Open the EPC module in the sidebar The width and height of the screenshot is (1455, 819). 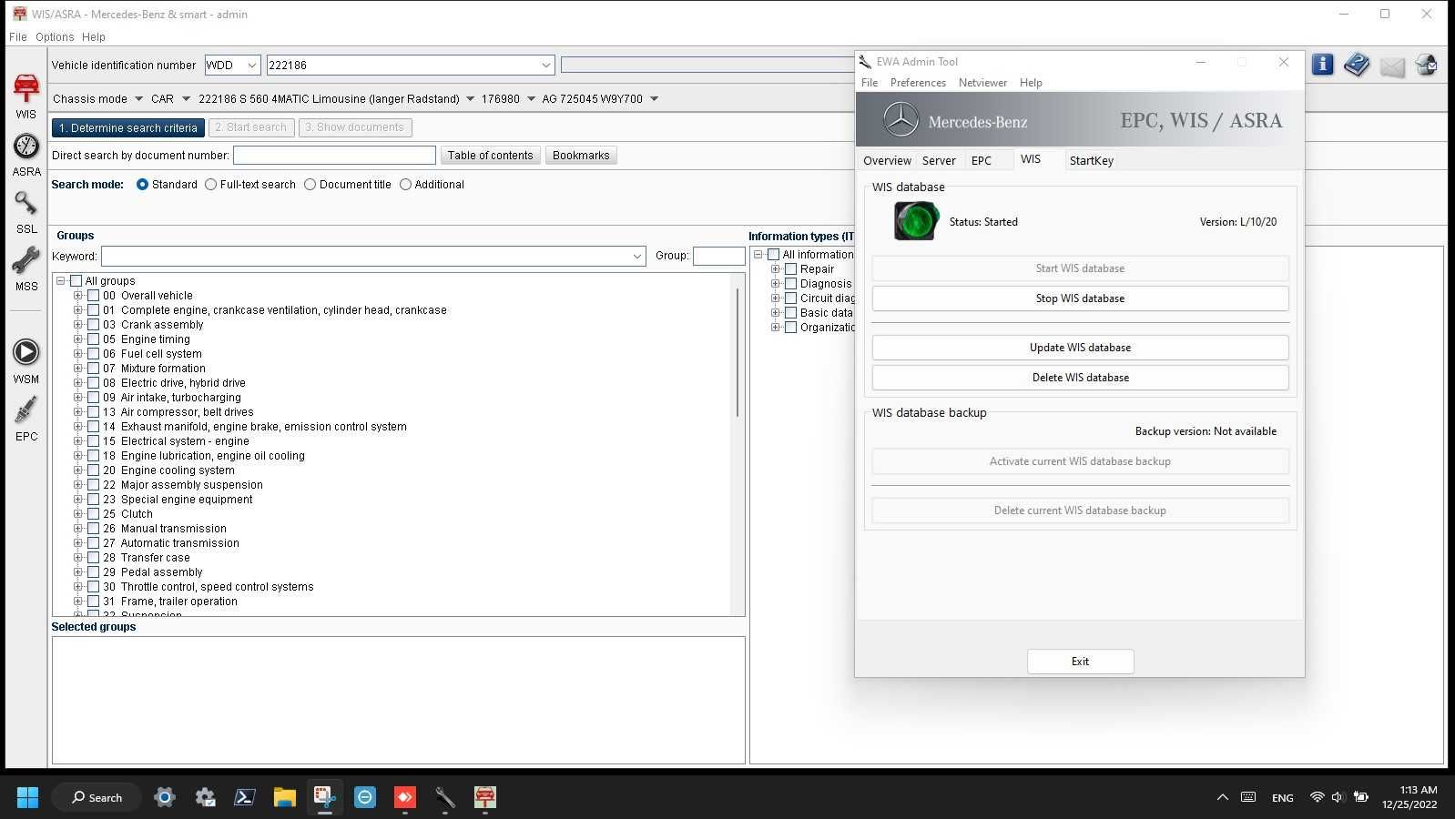point(25,419)
